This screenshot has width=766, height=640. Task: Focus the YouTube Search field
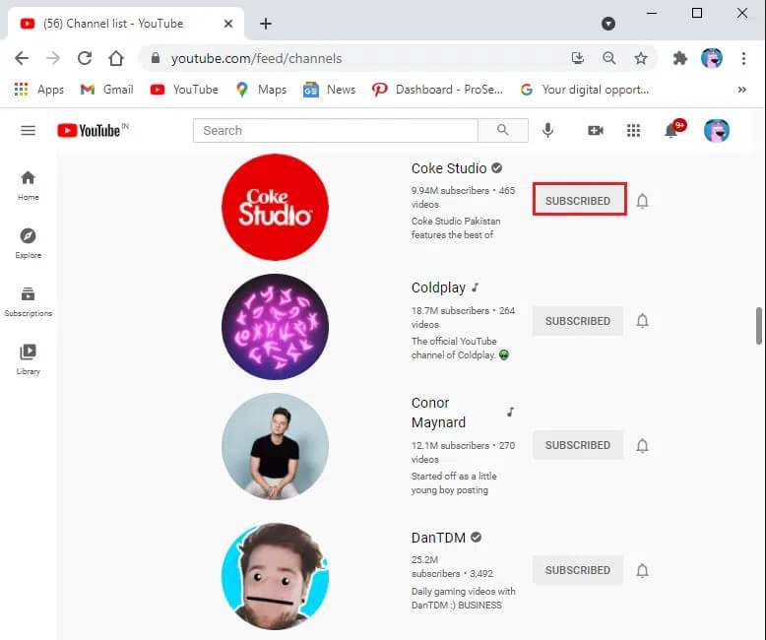[336, 130]
